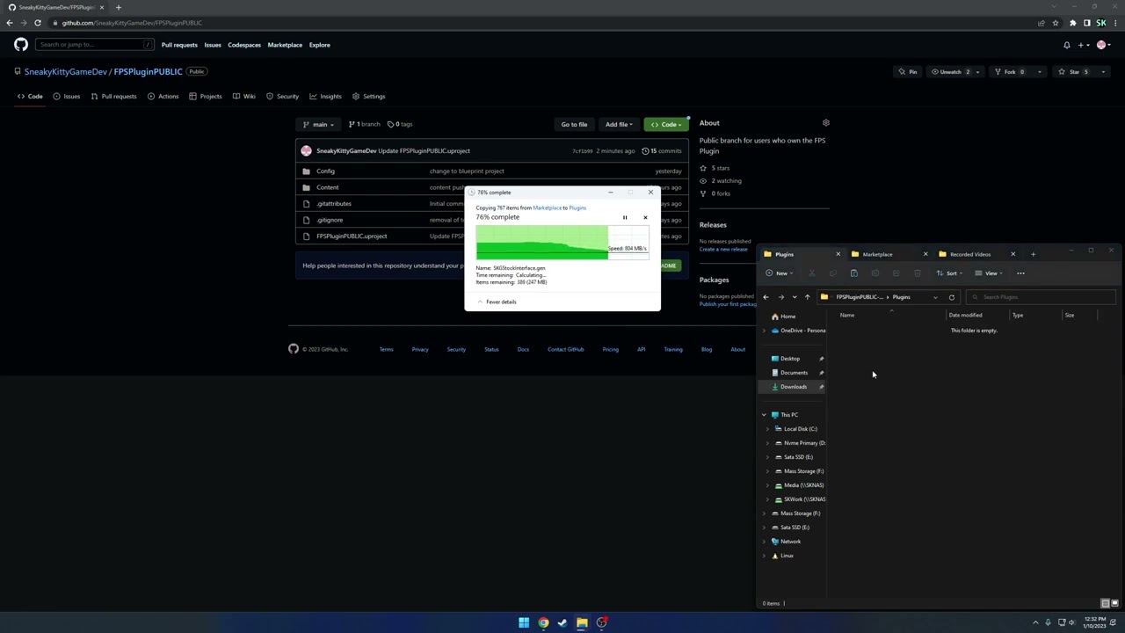The height and width of the screenshot is (633, 1125).
Task: Go up one folder level in Explorer
Action: [807, 297]
